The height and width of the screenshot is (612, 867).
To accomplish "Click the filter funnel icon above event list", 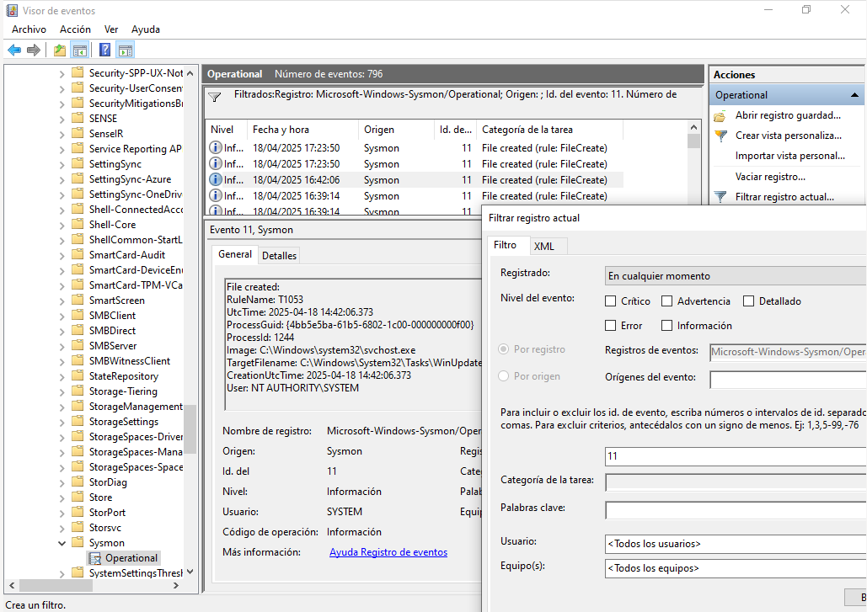I will click(215, 97).
